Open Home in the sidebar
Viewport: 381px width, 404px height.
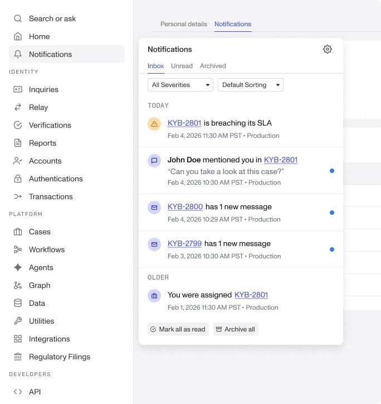coord(67,36)
